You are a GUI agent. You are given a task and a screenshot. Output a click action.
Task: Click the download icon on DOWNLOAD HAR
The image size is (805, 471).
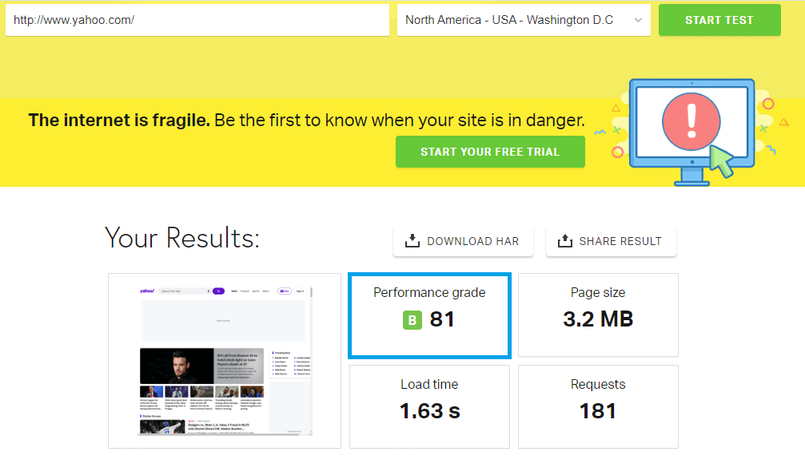(x=412, y=240)
